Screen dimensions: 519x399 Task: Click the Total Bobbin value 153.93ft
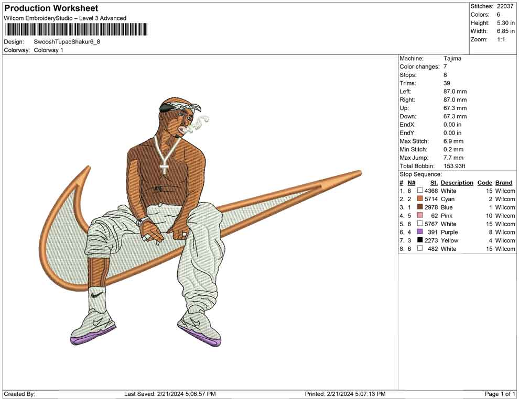click(454, 166)
